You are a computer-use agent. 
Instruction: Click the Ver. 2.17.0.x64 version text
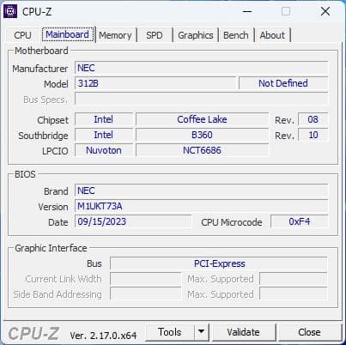coord(103,336)
